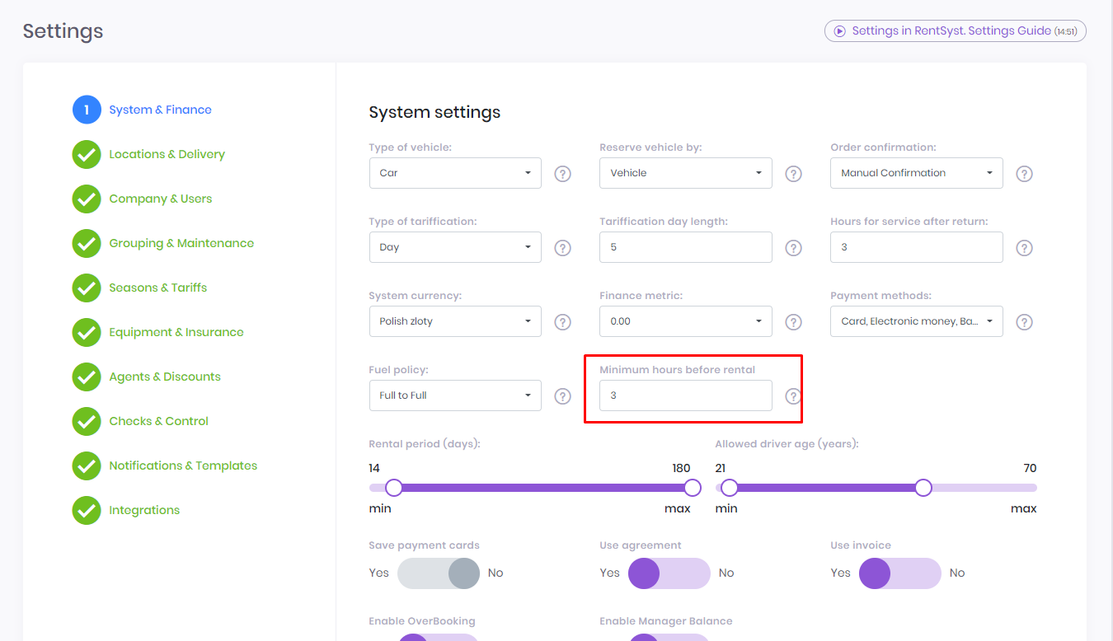Click the Tariffication day length input field
The image size is (1113, 641).
[686, 247]
